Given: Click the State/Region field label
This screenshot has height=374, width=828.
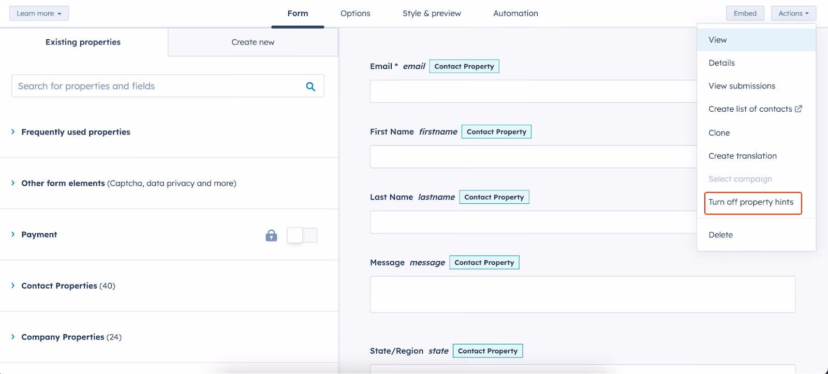Looking at the screenshot, I should (396, 351).
